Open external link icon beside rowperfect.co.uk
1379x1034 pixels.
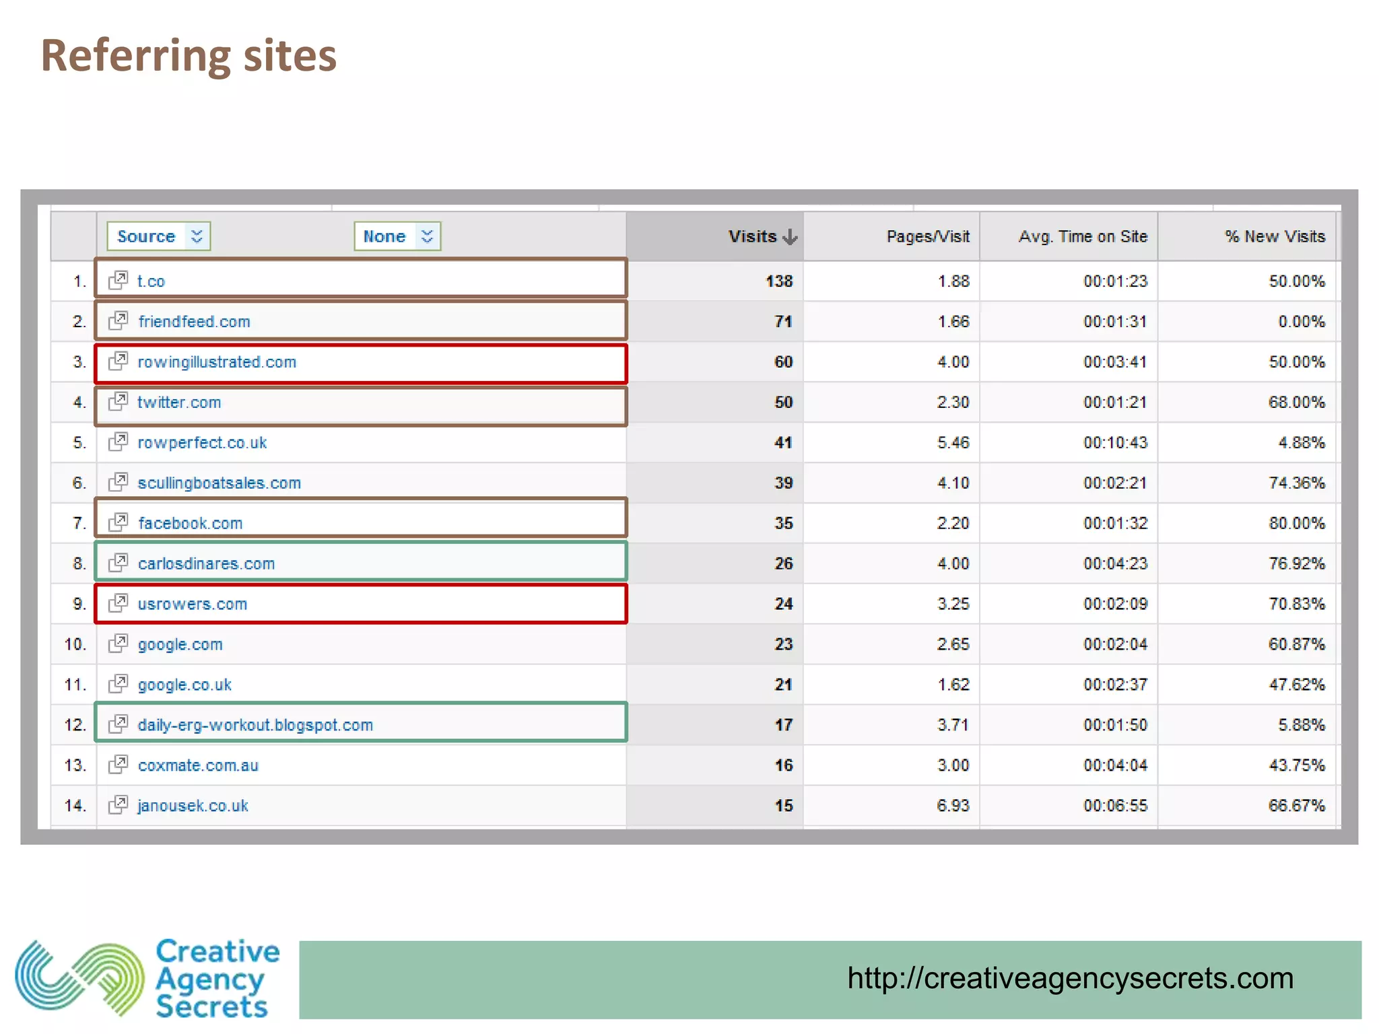[119, 442]
